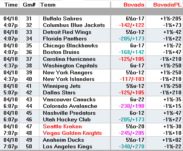183x151 pixels.
Task: Click the Bovada column header
Action: point(134,5)
